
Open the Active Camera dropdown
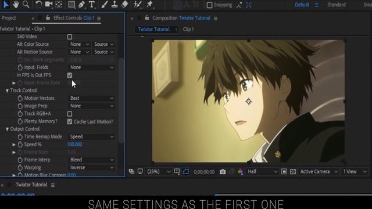319,172
